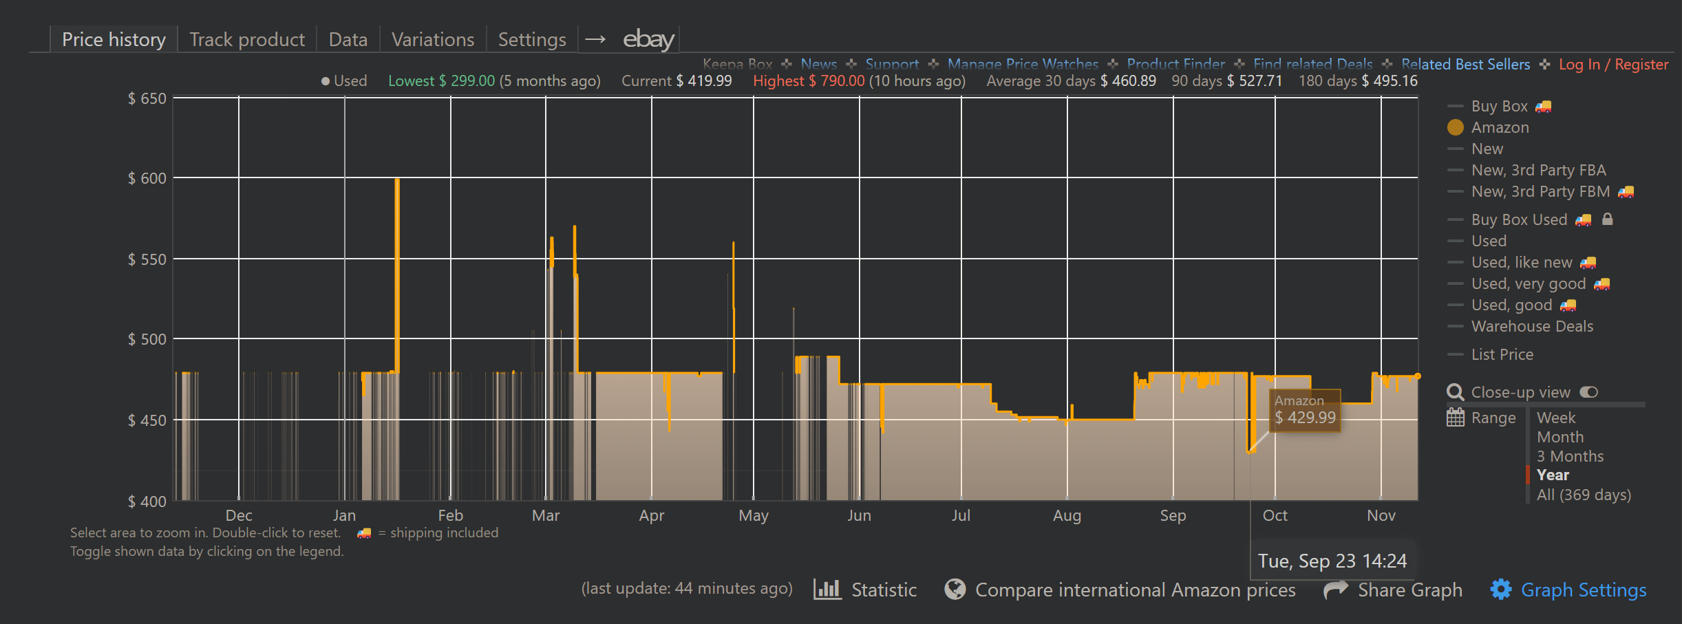This screenshot has width=1682, height=624.
Task: Toggle Buy Box series in legend
Action: 1499,106
